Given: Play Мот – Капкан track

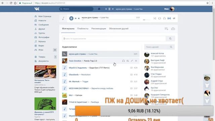Looking at the screenshot, I should point(64,95).
